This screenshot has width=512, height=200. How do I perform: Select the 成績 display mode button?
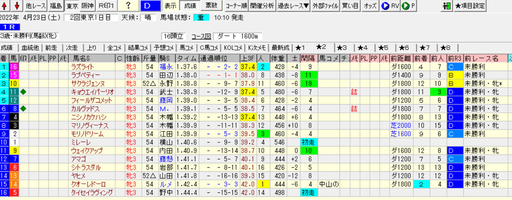[x=190, y=6]
